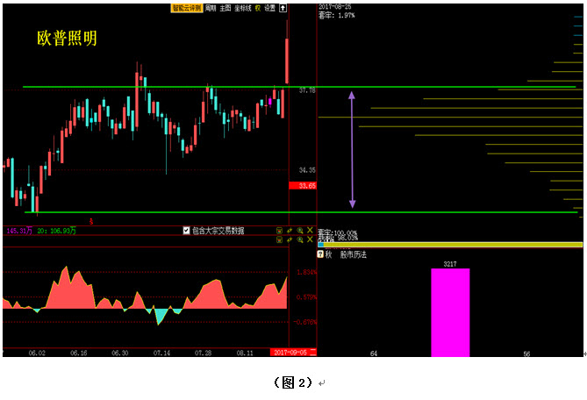Click the pin icon in the lower indicator row

tap(290, 239)
